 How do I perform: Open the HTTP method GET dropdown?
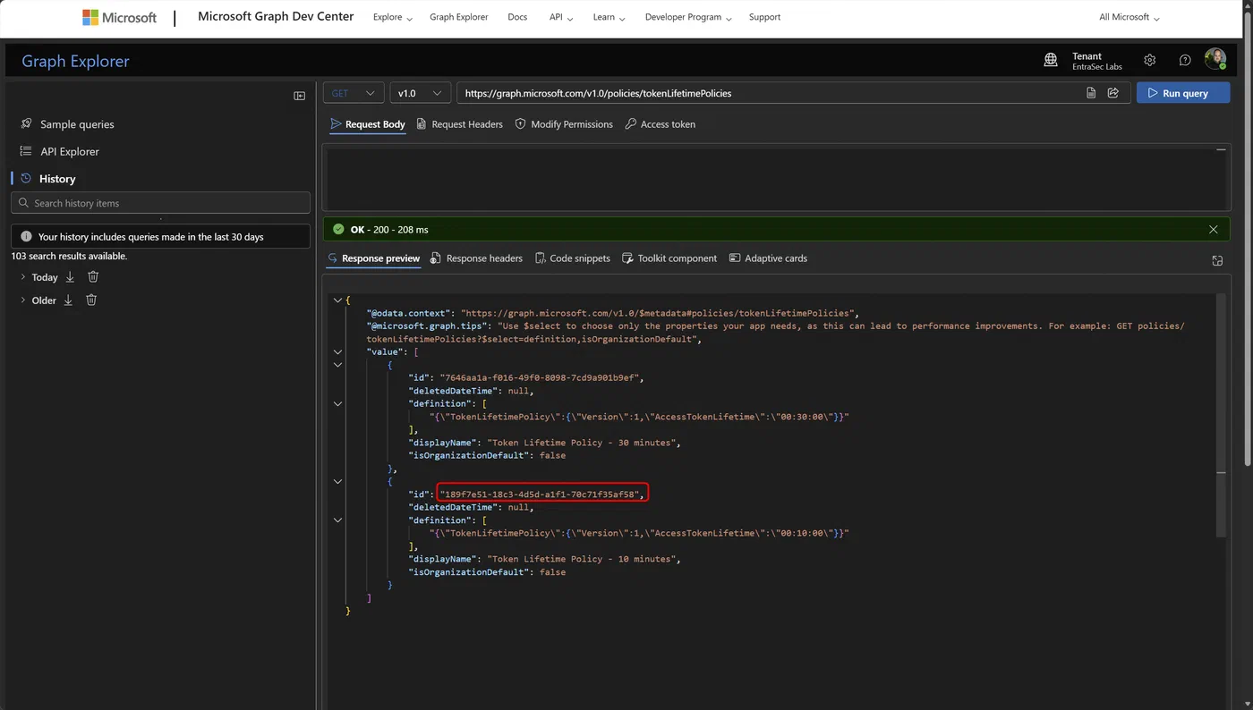(354, 93)
